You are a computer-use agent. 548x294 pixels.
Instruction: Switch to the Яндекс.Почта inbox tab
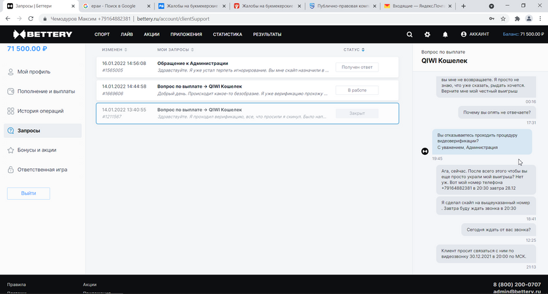tap(417, 6)
